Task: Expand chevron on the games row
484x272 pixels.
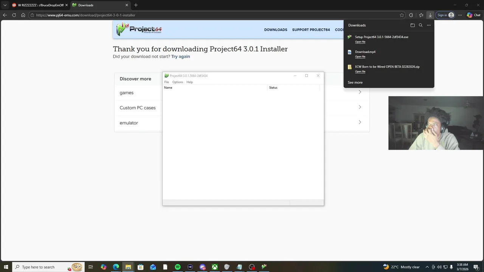Action: (360, 92)
